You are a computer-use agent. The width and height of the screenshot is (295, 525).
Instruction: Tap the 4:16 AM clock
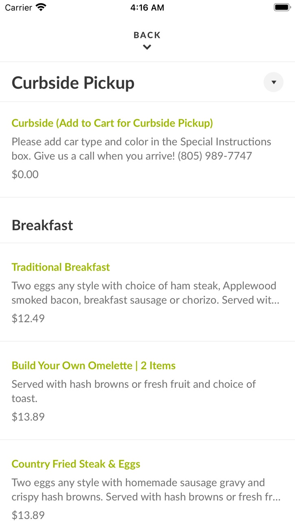click(x=147, y=7)
